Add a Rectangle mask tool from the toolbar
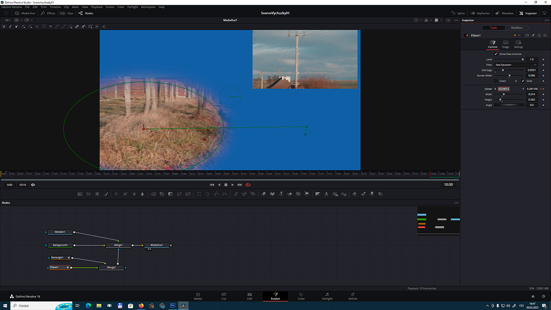 [x=198, y=194]
